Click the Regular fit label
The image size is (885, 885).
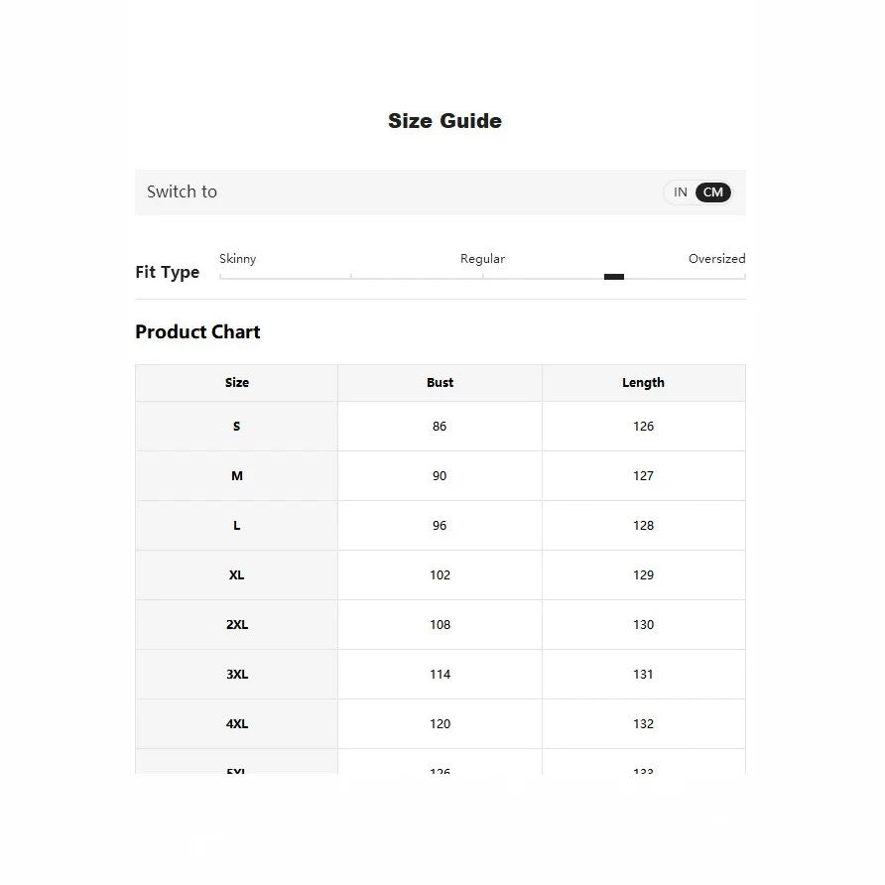tap(482, 259)
